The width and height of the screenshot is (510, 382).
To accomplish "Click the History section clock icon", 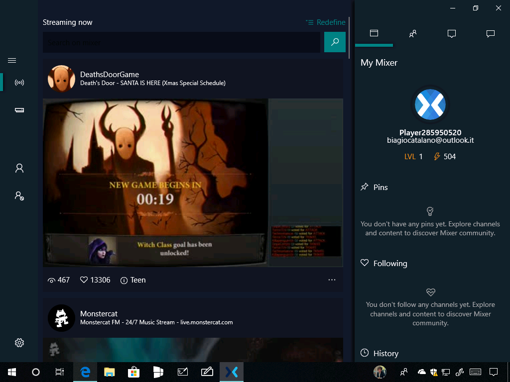I will pos(365,353).
